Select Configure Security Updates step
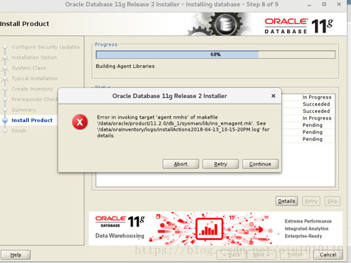The height and width of the screenshot is (263, 351). click(x=46, y=47)
